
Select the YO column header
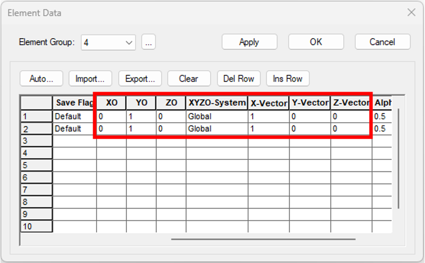point(141,103)
